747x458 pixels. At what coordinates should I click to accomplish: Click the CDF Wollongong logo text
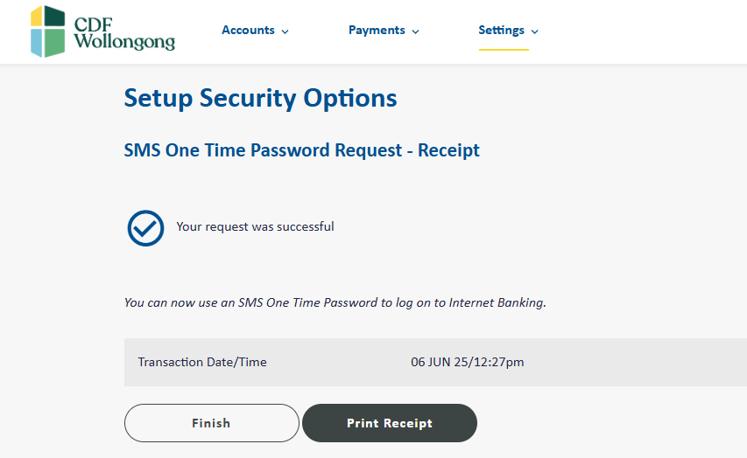coord(124,33)
